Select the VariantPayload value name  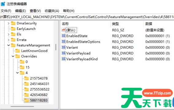78,53
